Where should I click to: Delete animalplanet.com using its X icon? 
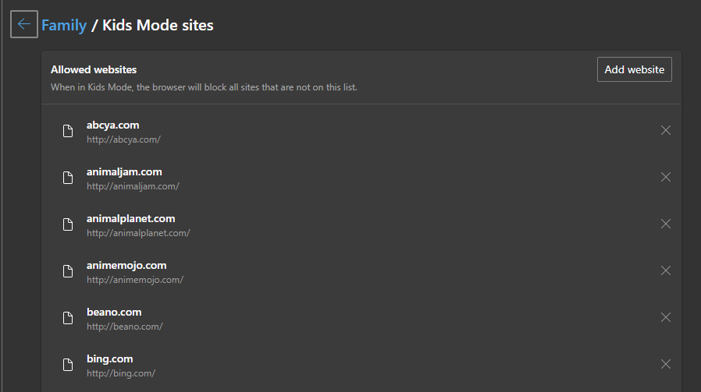(666, 224)
